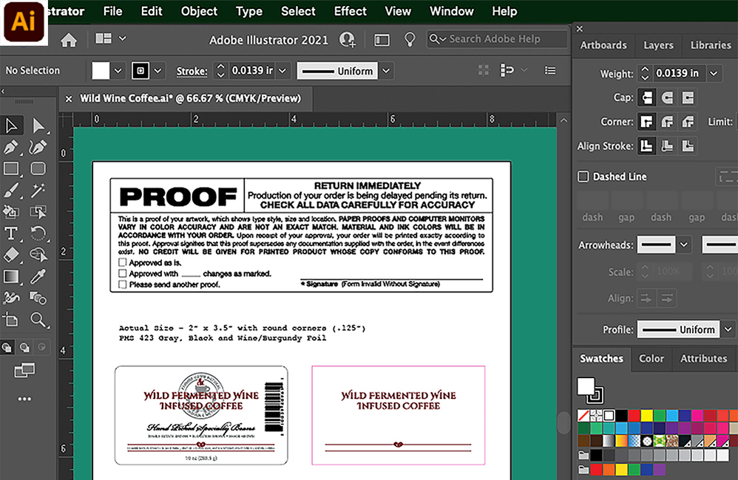
Task: Open the Effect menu
Action: coord(351,11)
